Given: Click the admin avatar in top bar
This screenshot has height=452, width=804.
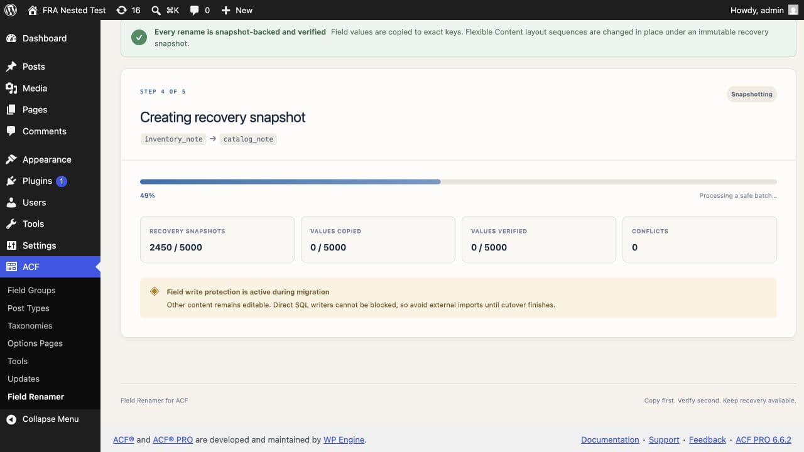Looking at the screenshot, I should tap(793, 10).
